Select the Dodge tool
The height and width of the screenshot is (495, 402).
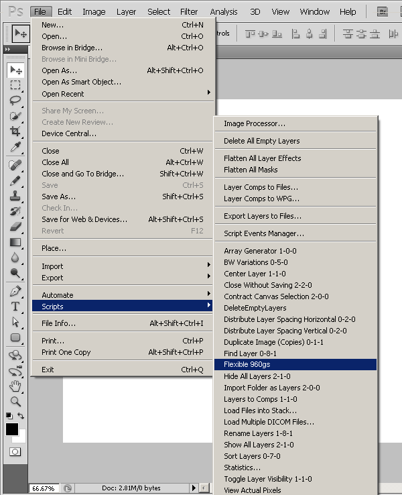click(x=15, y=273)
